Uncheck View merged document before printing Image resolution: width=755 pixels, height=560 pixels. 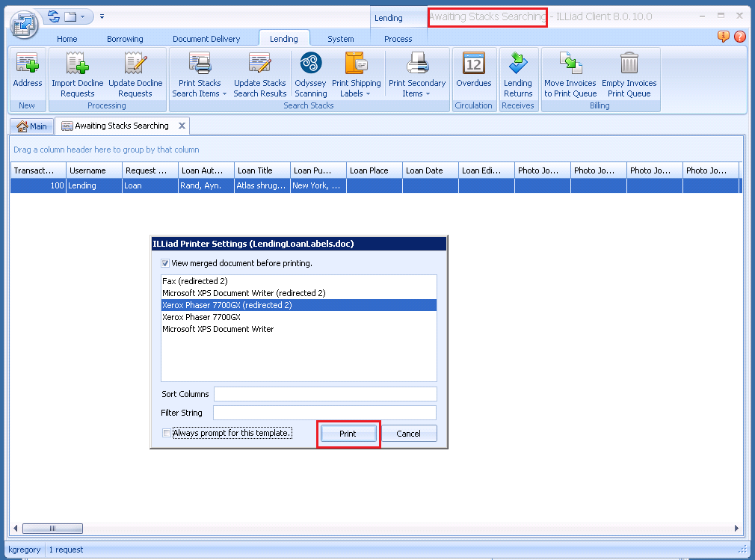[x=166, y=263]
